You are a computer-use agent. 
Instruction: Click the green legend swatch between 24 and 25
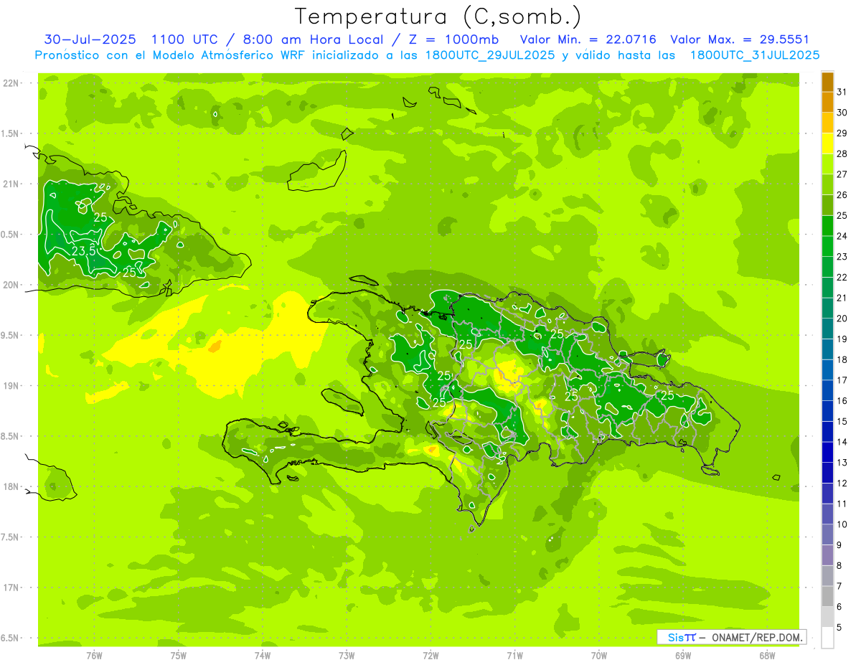pos(827,226)
